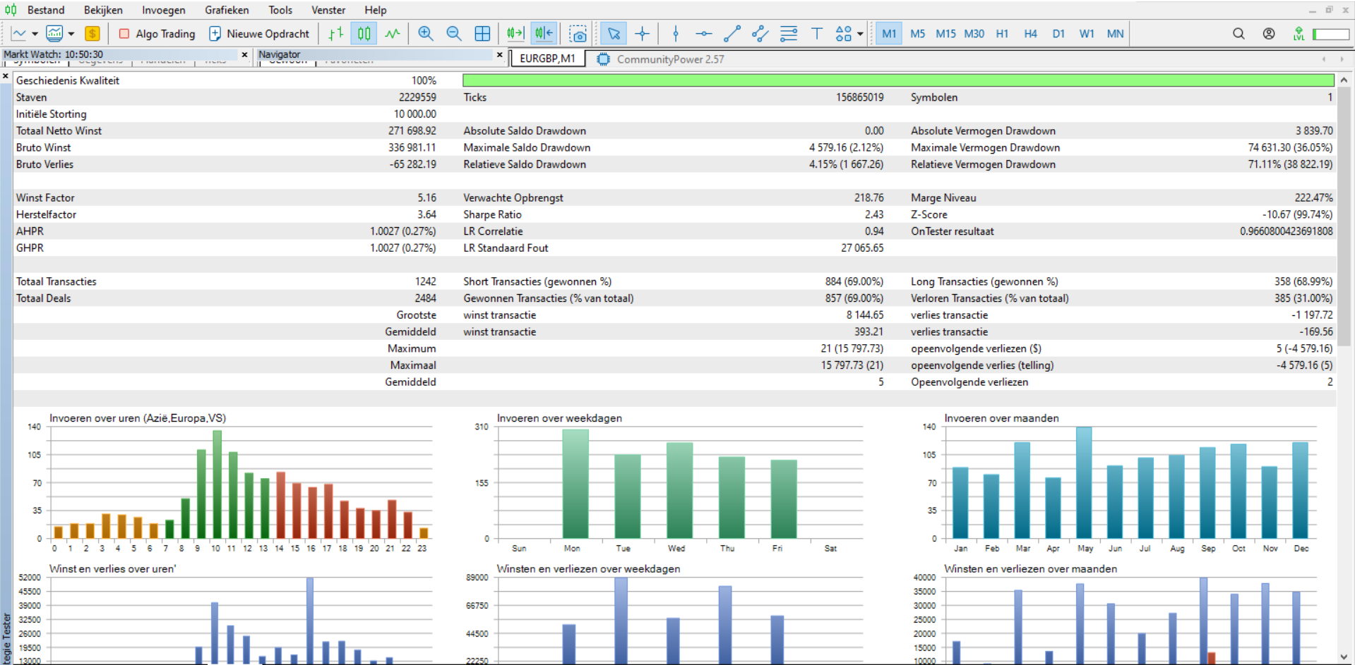Open the Venster menu

328,10
